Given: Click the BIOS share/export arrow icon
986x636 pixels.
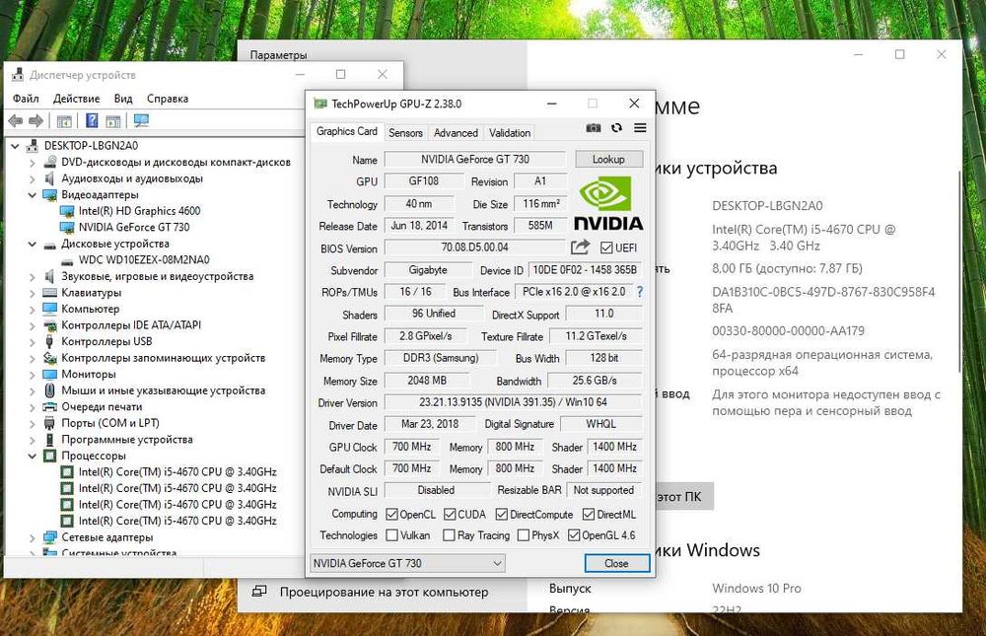Looking at the screenshot, I should click(x=581, y=247).
